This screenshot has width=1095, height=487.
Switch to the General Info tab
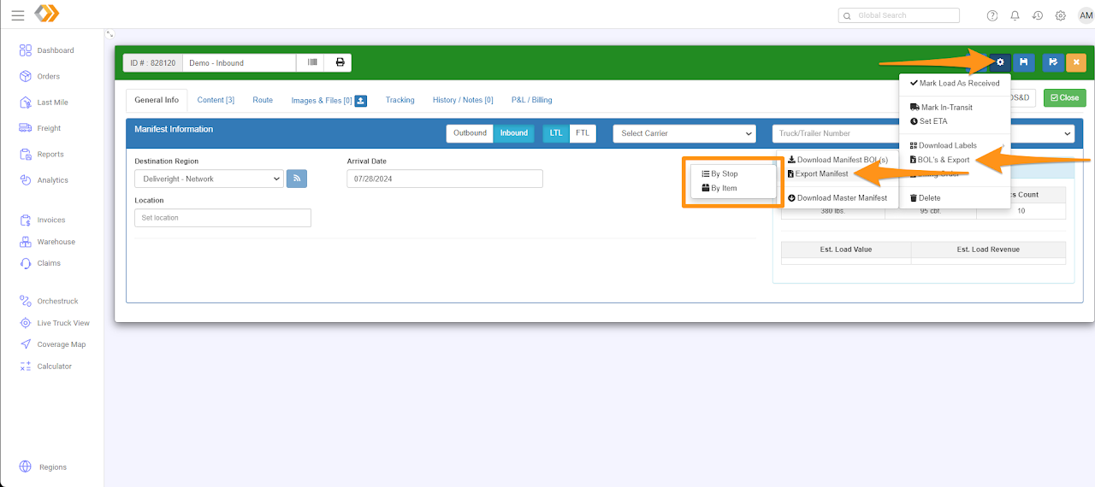(x=157, y=100)
